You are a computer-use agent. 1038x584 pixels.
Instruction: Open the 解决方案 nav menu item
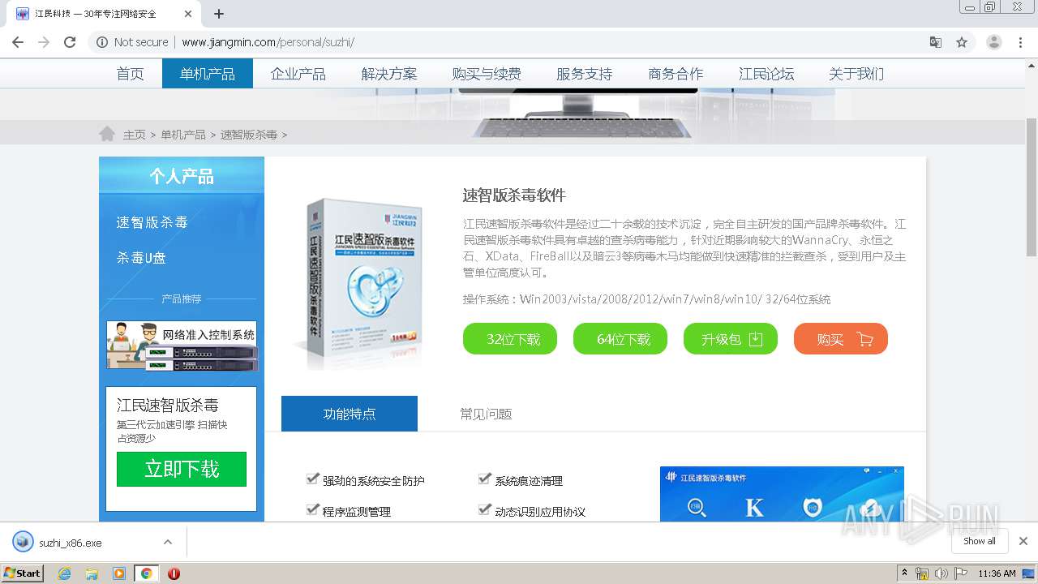point(389,74)
